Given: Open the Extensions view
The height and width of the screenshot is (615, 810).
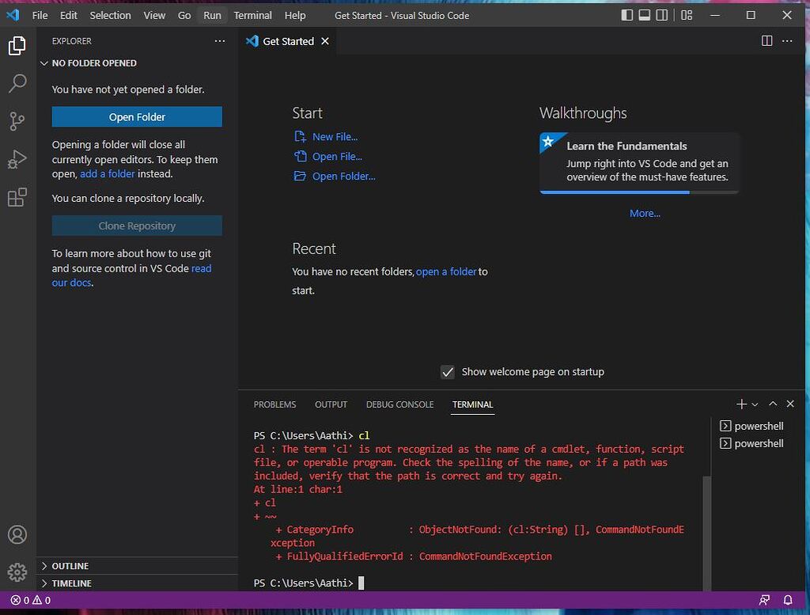Looking at the screenshot, I should tap(17, 197).
